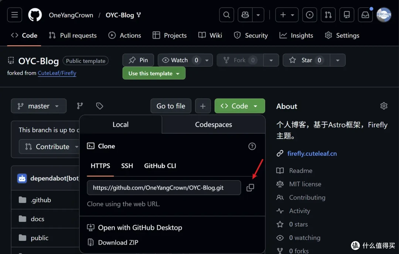Expand the Star lists dropdown arrow

(x=338, y=60)
